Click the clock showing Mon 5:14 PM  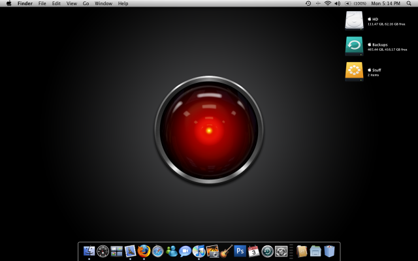tap(386, 3)
